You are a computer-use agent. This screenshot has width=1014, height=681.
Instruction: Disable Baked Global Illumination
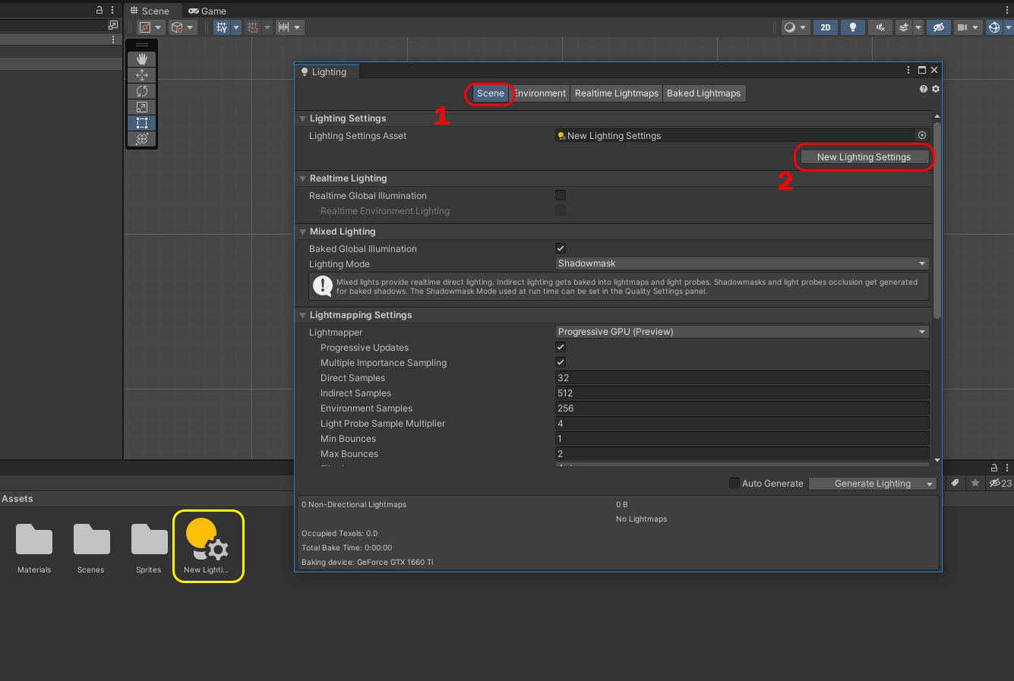[x=560, y=248]
